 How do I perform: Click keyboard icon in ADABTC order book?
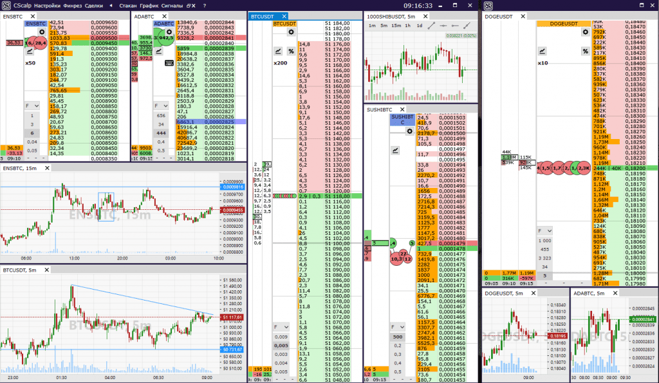(x=169, y=63)
